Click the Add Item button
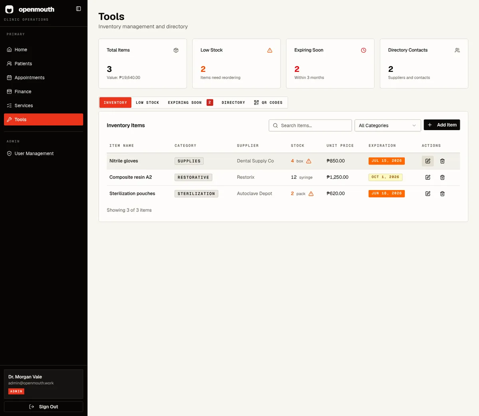 [442, 125]
